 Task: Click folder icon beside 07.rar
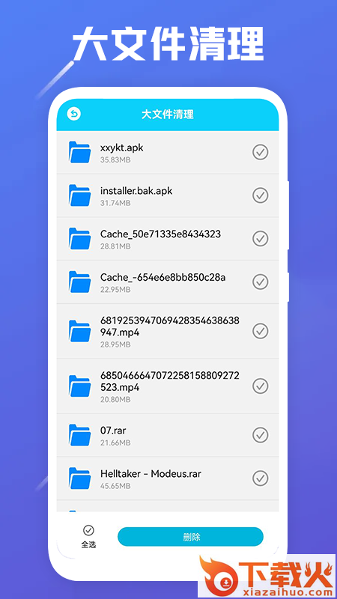[x=80, y=435]
